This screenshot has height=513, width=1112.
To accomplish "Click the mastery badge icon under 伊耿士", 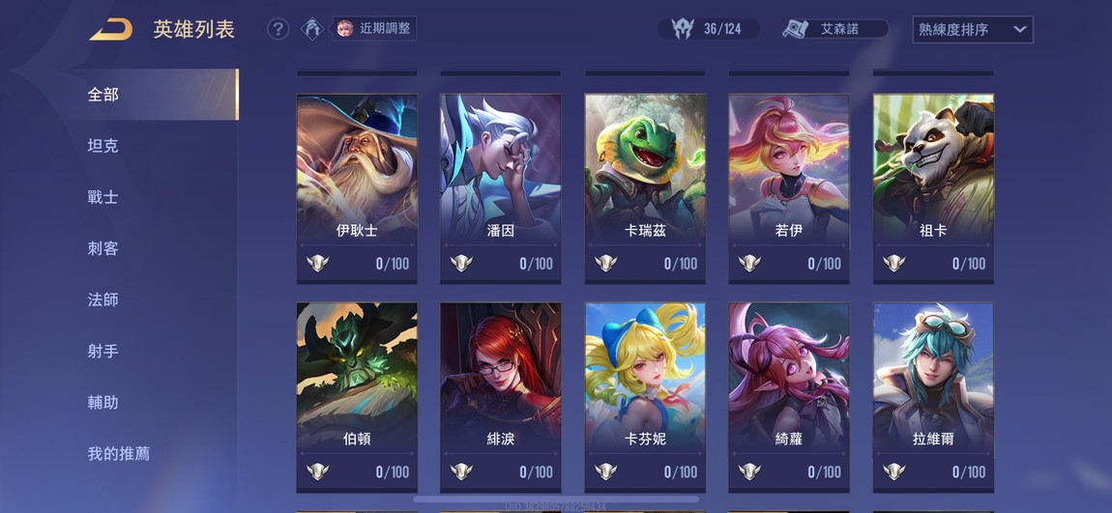I will point(318,264).
